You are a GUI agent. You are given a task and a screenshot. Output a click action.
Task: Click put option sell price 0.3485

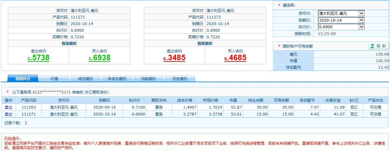174,58
